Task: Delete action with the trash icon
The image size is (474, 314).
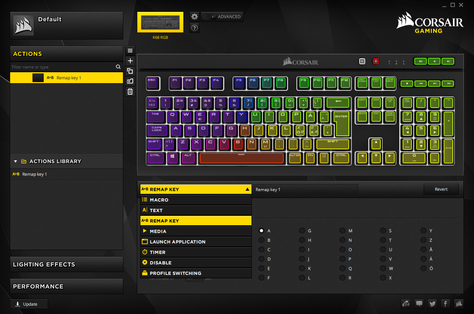Action: coord(130,92)
